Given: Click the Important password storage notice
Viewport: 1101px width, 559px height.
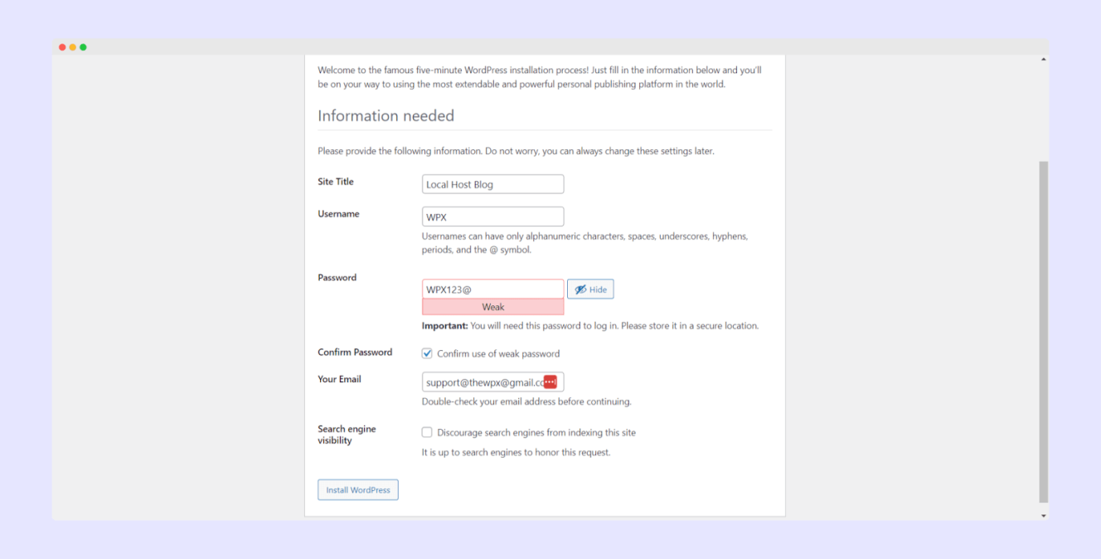Looking at the screenshot, I should tap(590, 326).
